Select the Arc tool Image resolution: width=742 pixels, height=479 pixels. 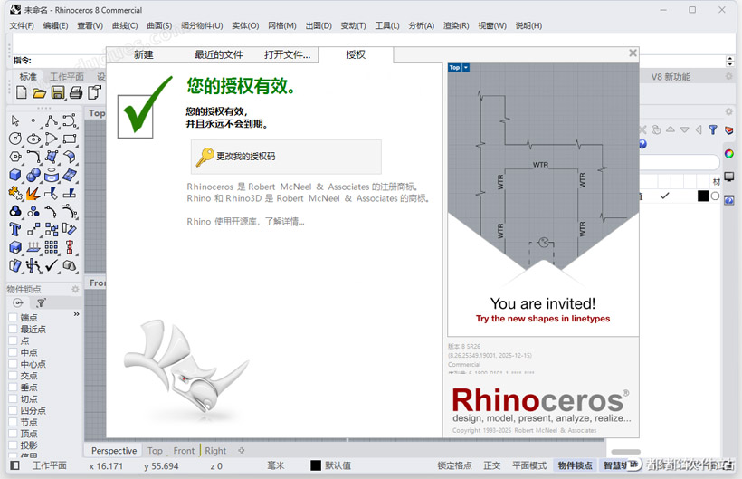[51, 139]
